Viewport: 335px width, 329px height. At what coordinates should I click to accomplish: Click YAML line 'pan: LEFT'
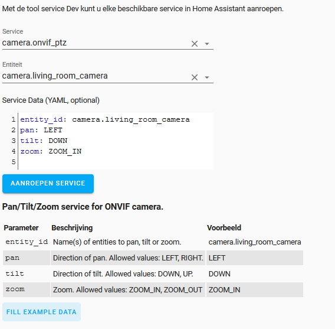point(41,130)
